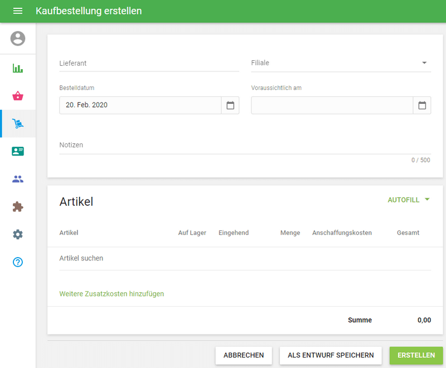Expand the Filiale dropdown
446x368 pixels.
[x=425, y=63]
